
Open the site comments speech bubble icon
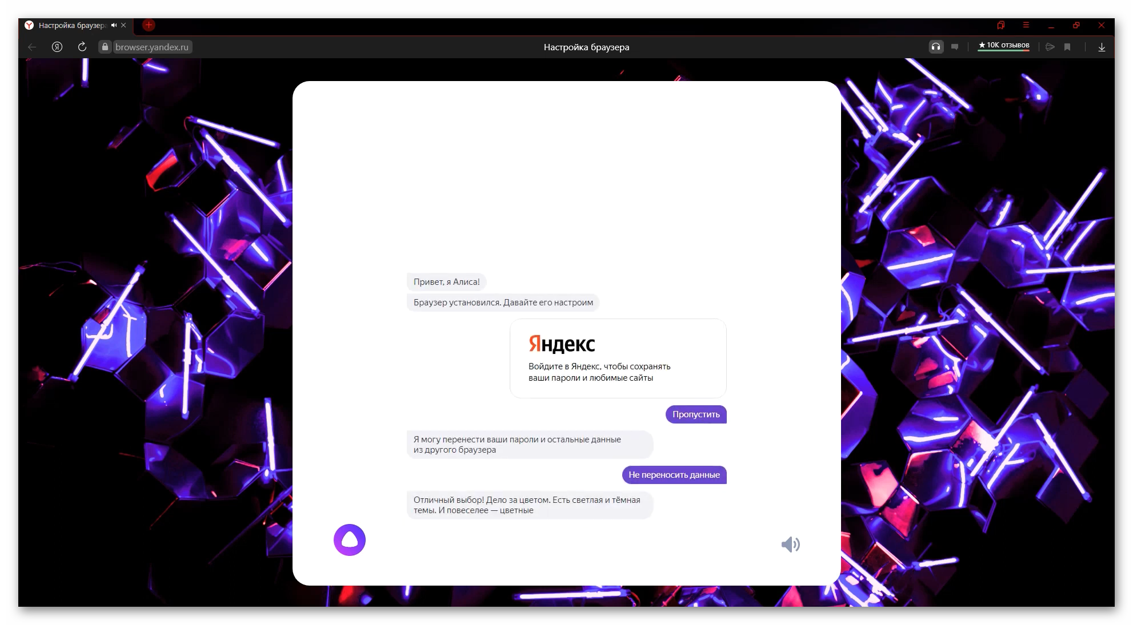[x=955, y=47]
